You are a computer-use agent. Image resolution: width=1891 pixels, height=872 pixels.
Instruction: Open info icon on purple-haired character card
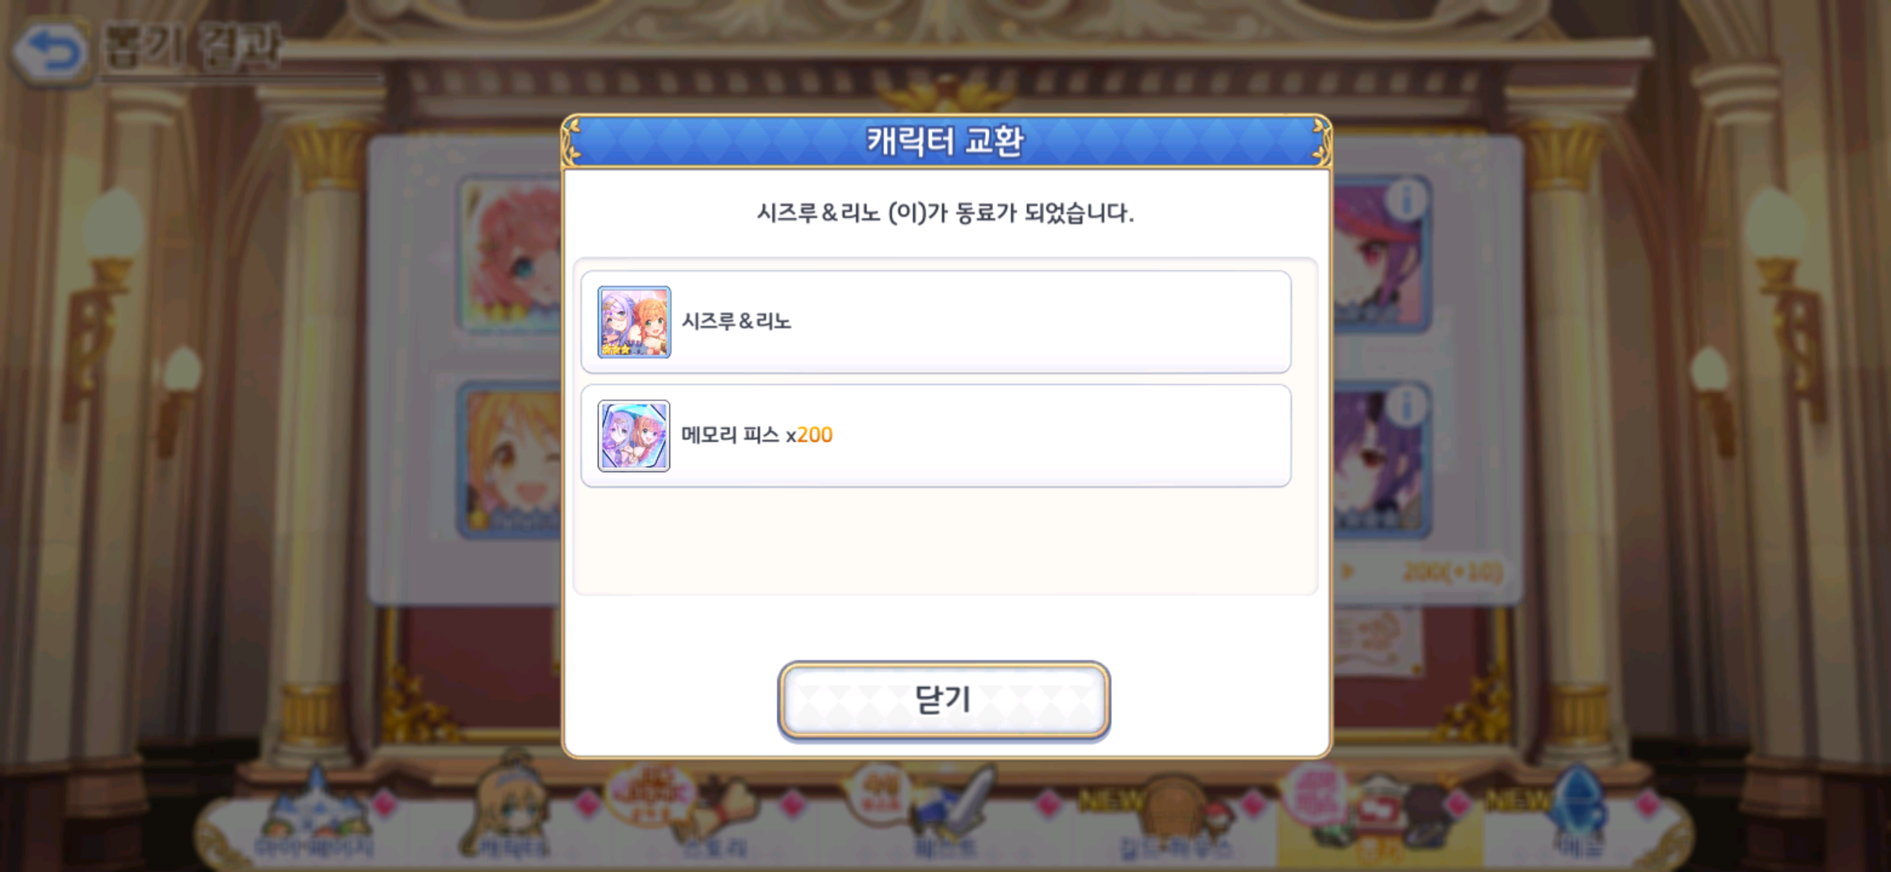pyautogui.click(x=1407, y=404)
